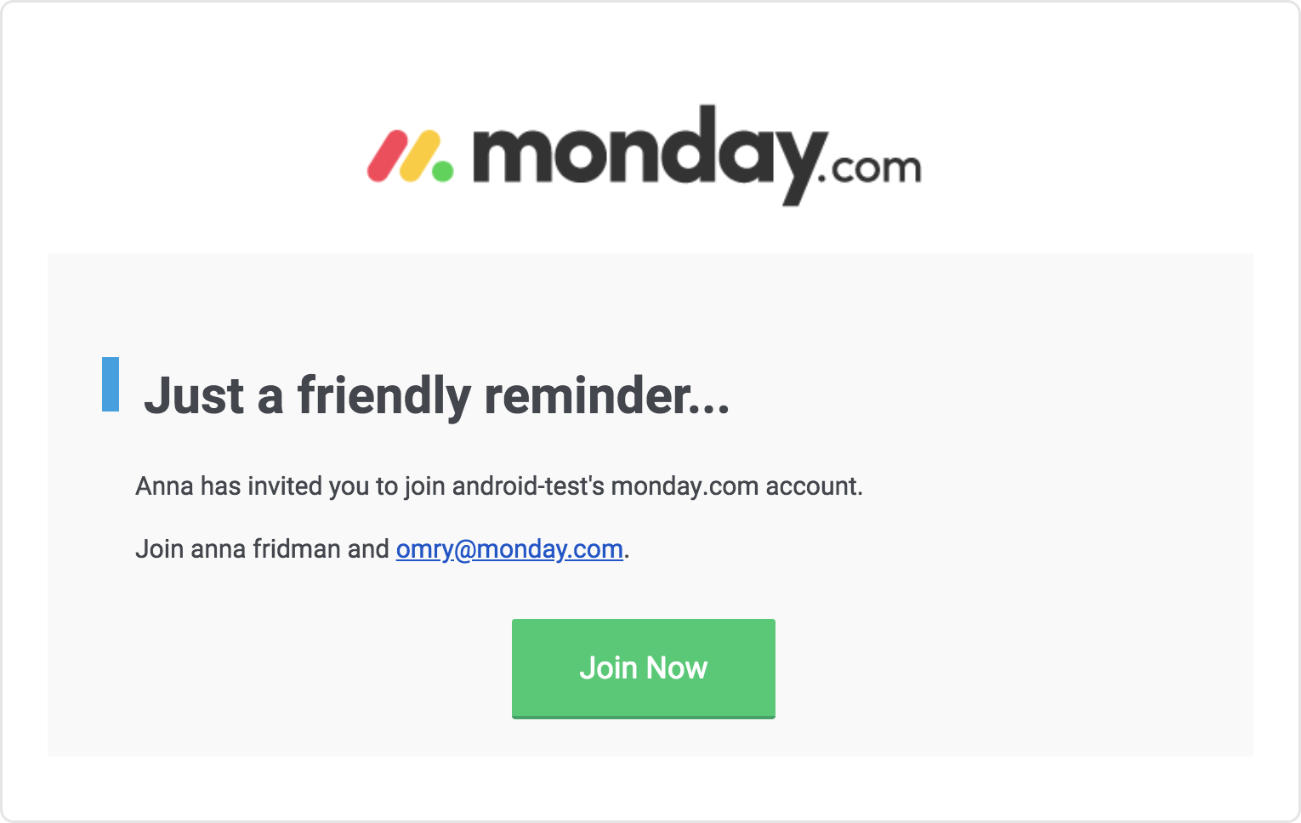Click the "Just a friendly reminder..." heading

437,396
